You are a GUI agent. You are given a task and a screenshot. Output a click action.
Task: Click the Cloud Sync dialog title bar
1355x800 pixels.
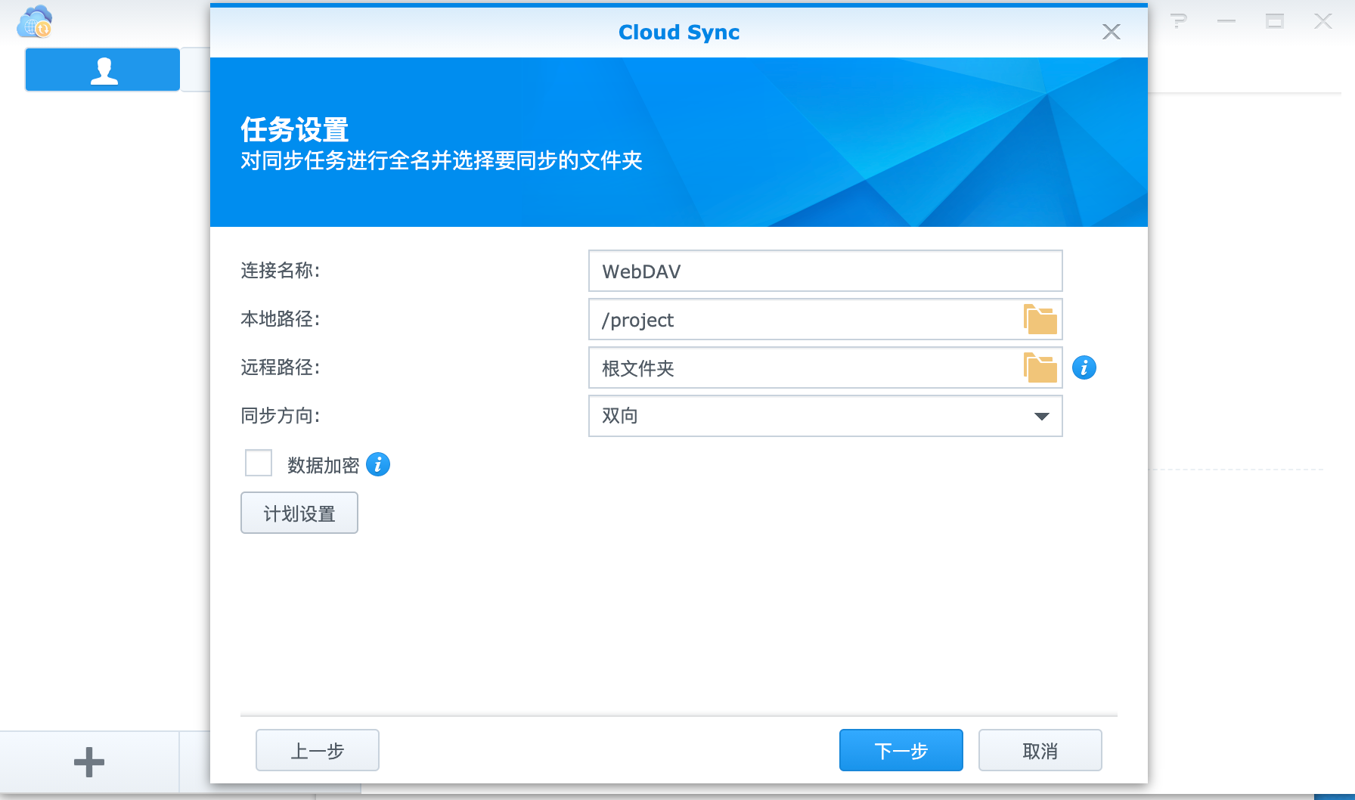tap(678, 32)
